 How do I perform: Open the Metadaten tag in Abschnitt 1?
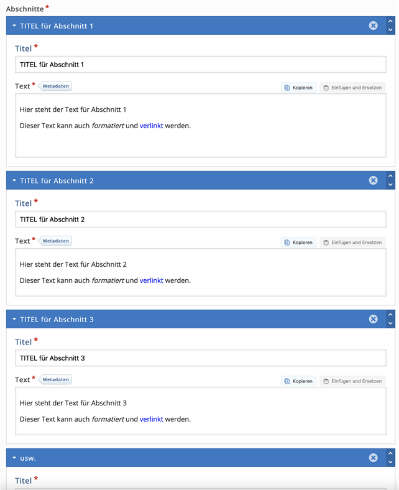pos(56,86)
